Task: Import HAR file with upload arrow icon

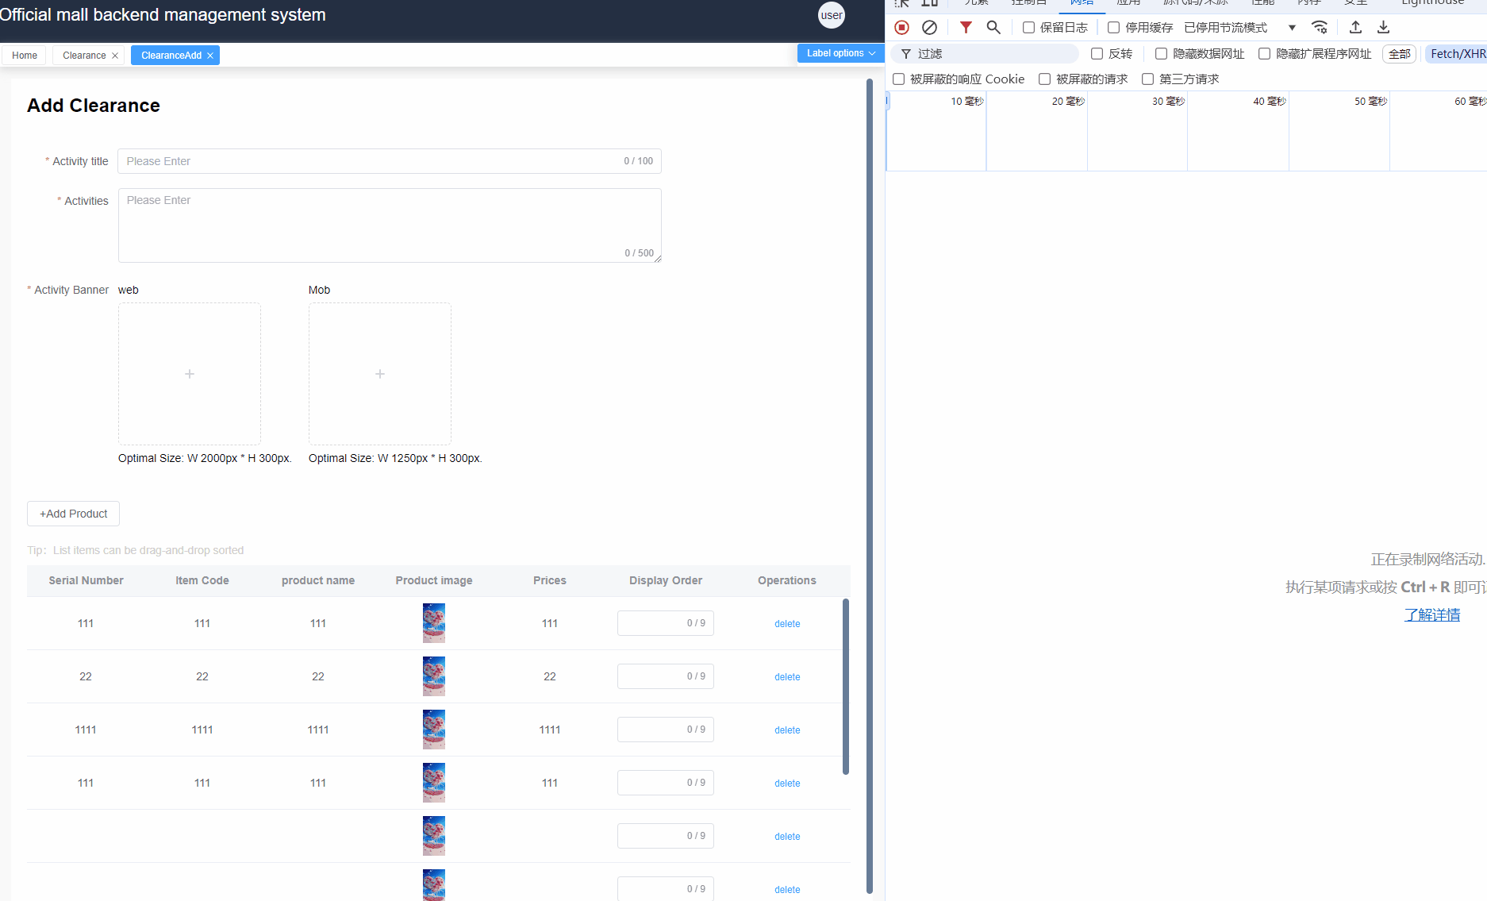Action: click(x=1355, y=28)
